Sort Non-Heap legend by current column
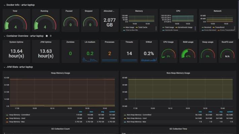Image resolution: width=239 pixels, height=134 pixels. [x=230, y=112]
